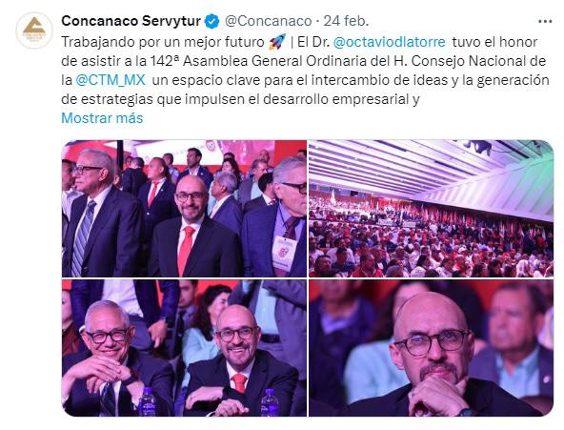Open the photo of the crowded auditorium

pyautogui.click(x=431, y=209)
